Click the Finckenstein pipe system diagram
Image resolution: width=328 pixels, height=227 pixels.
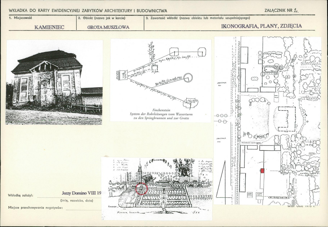pyautogui.click(x=161, y=80)
